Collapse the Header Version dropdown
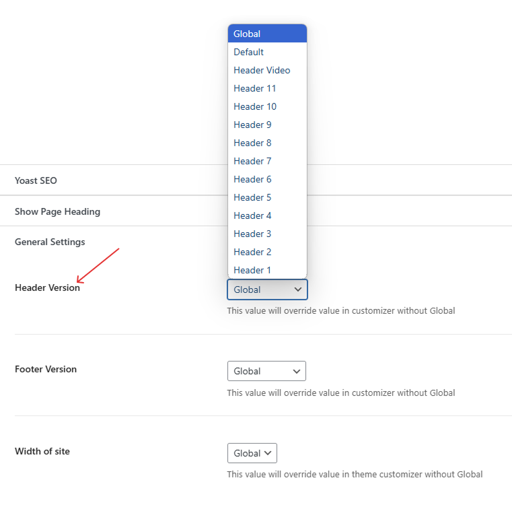 (x=267, y=289)
